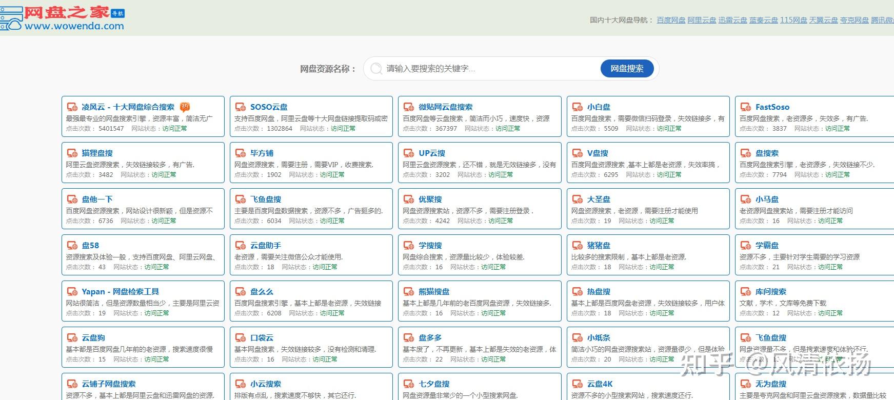Click the icon beside 库问搜索

pos(746,292)
